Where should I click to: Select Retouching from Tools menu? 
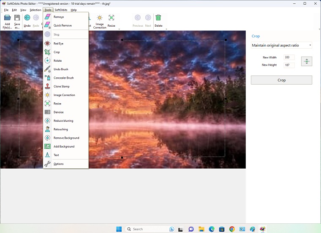point(66,129)
